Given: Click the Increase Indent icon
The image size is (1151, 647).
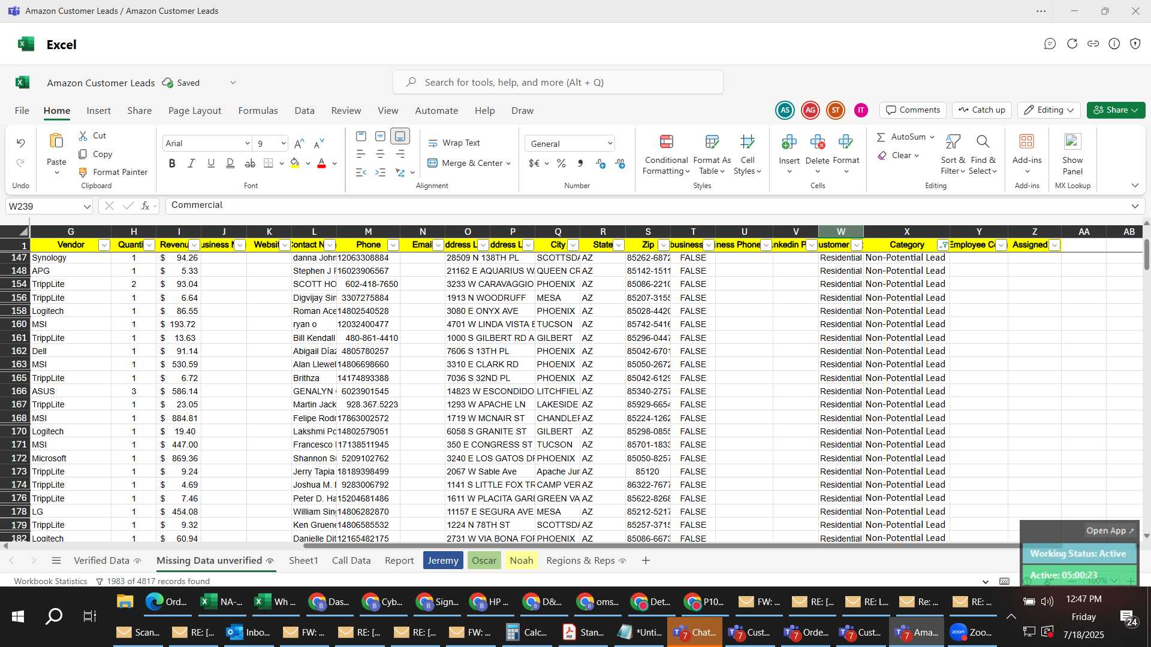Looking at the screenshot, I should [x=380, y=173].
